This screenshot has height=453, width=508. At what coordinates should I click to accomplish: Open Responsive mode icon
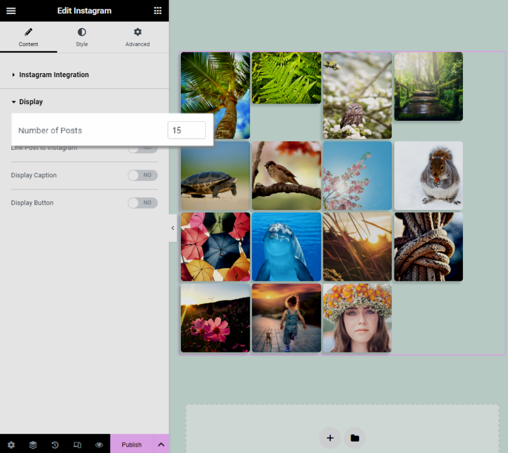[77, 445]
